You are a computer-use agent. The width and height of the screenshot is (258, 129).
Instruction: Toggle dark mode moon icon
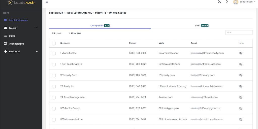[219, 2]
